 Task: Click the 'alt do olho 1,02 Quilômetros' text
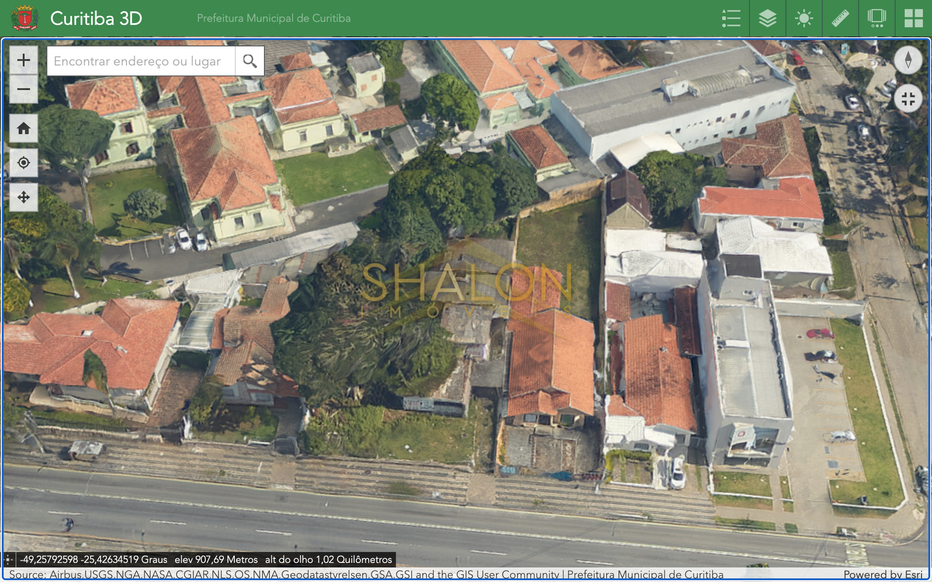coord(329,559)
